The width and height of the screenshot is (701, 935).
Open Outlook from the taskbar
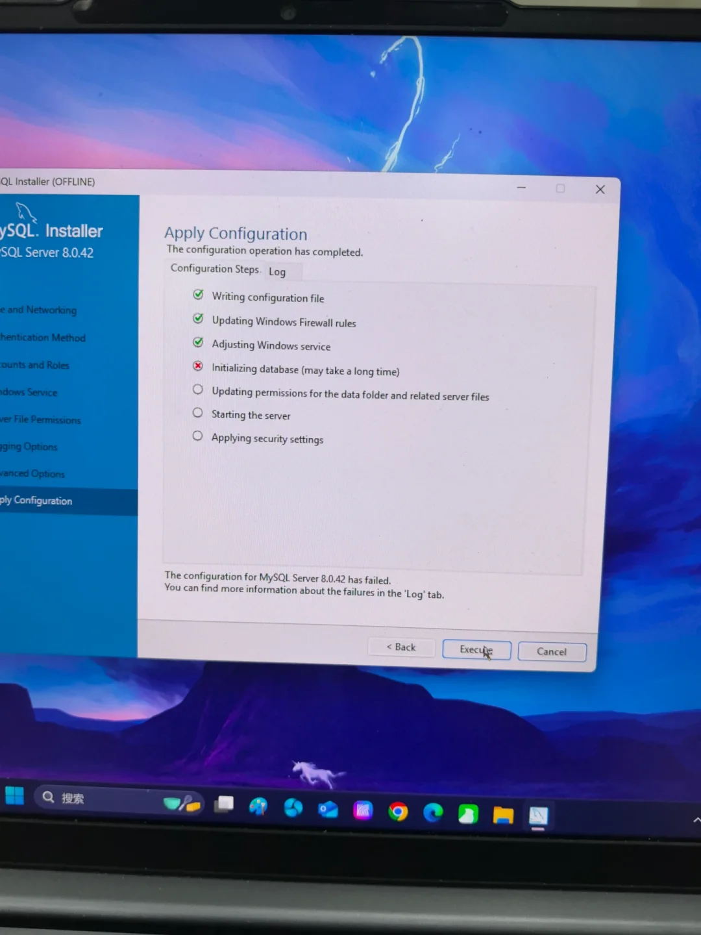pyautogui.click(x=328, y=810)
